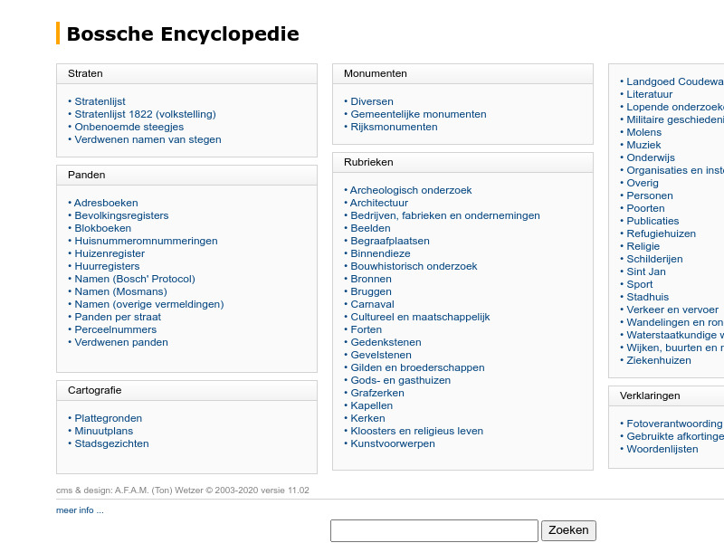View Onbenoemde steegjes
The image size is (724, 543).
coord(129,127)
